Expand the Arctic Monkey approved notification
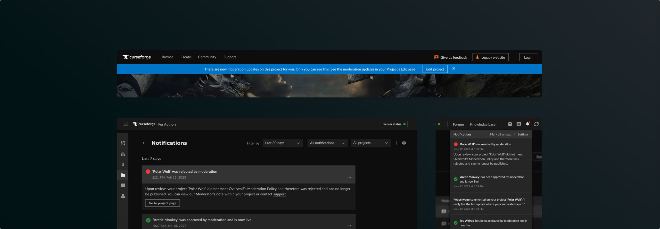 350,226
